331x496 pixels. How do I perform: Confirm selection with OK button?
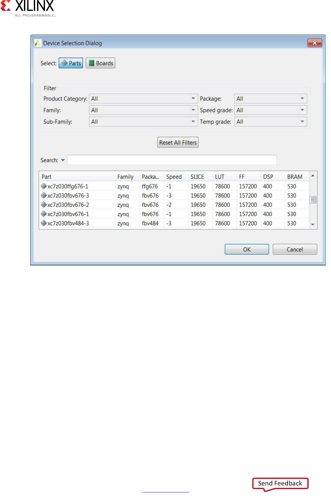247,249
